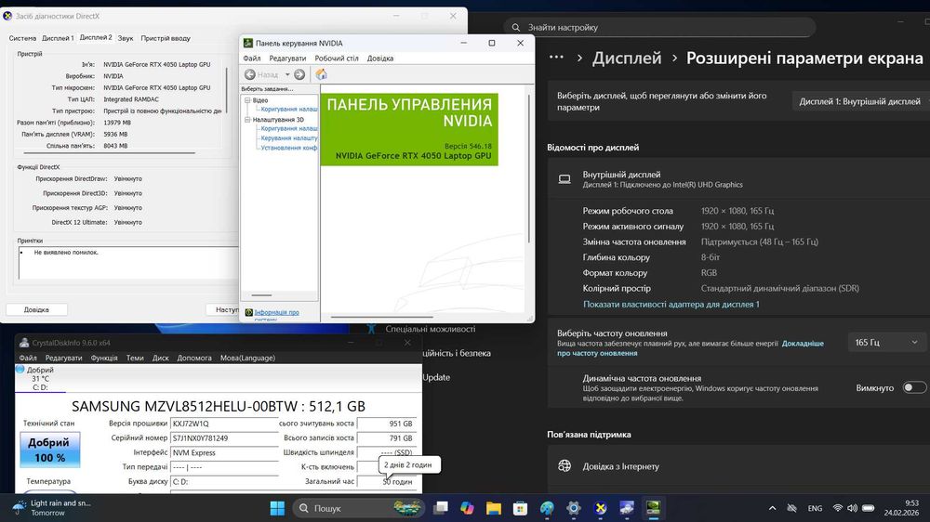930x522 pixels.
Task: Open Інформація про систему link in NVIDIA
Action: click(x=276, y=314)
